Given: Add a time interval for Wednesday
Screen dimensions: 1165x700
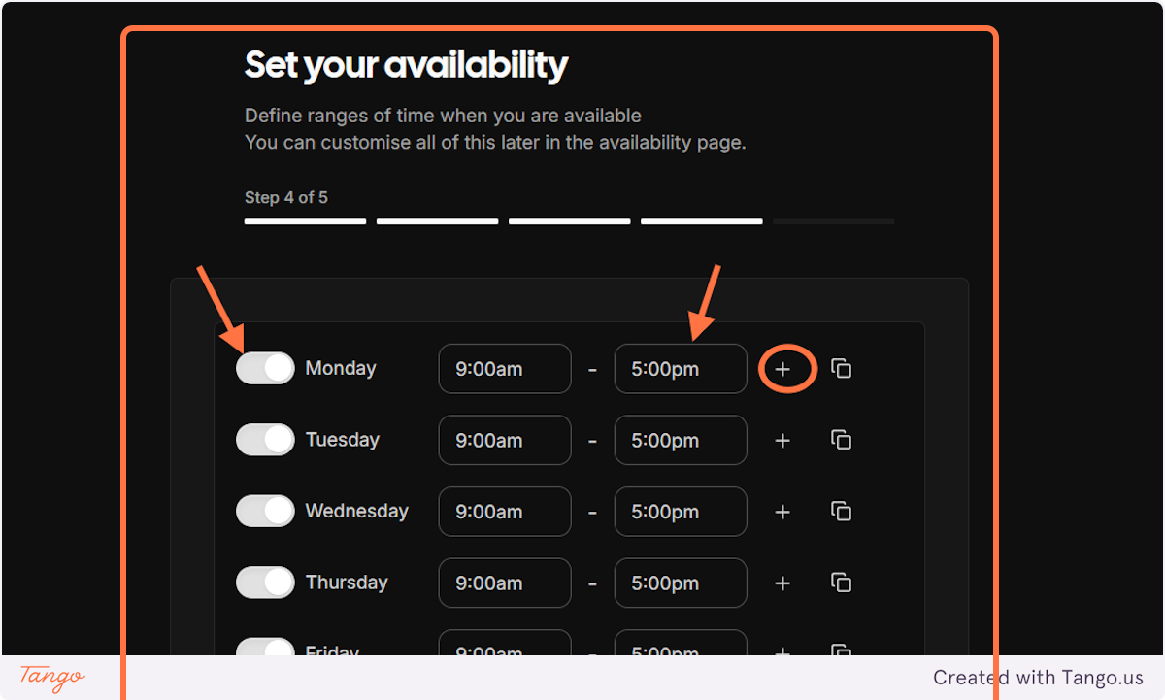Looking at the screenshot, I should [782, 512].
